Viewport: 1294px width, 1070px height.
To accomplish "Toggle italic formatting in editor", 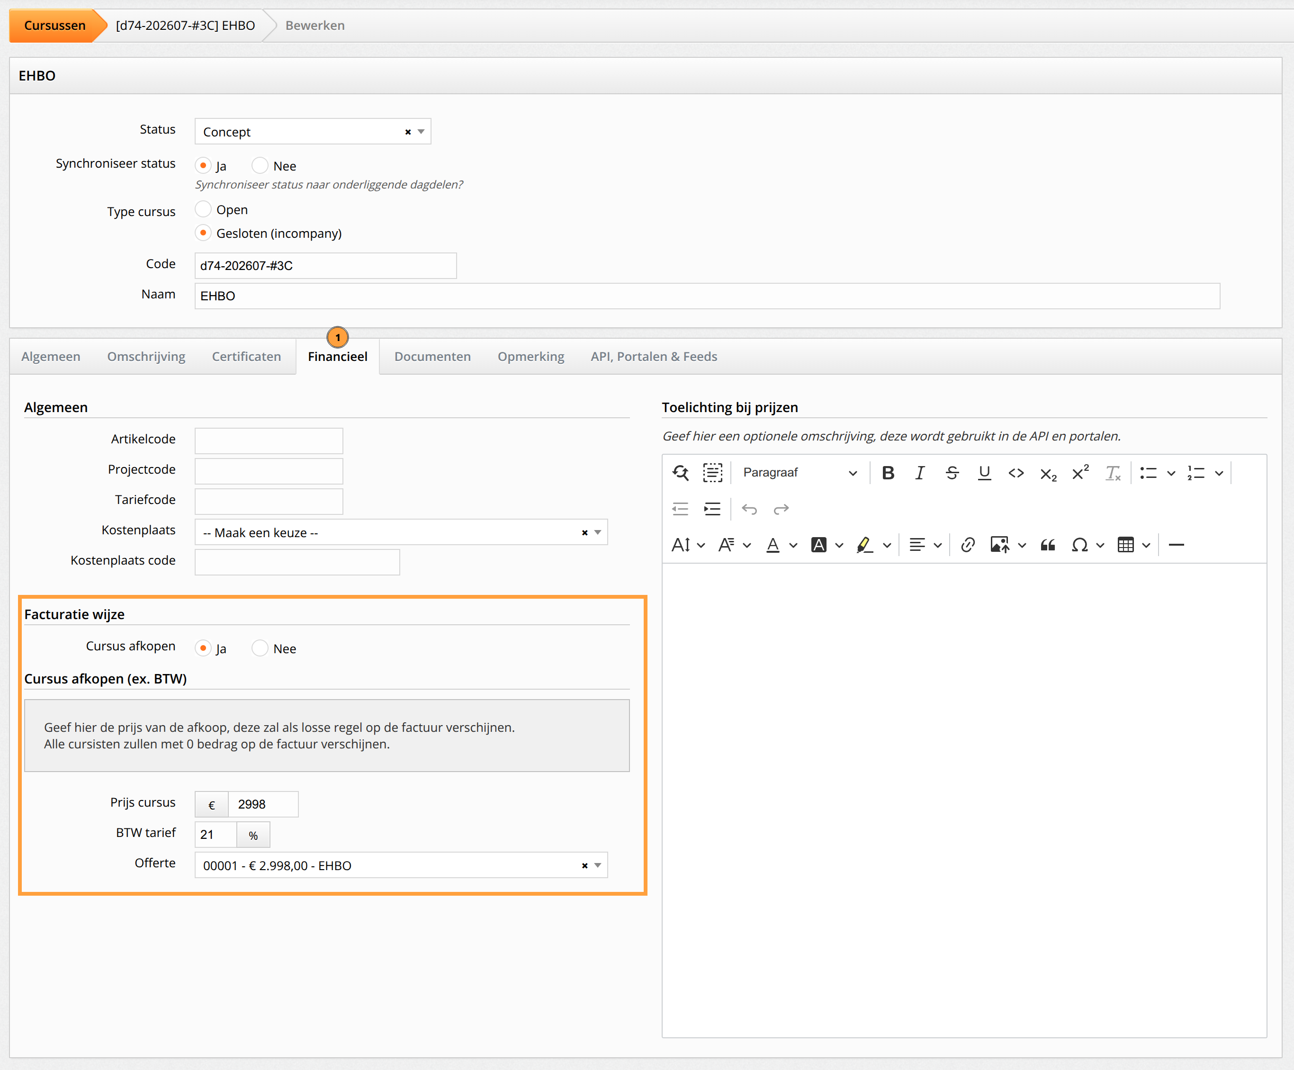I will pyautogui.click(x=920, y=473).
